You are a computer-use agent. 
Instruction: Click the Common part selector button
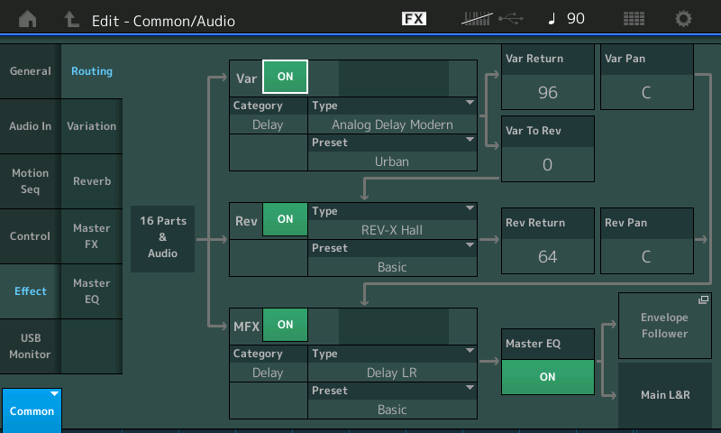pyautogui.click(x=32, y=410)
